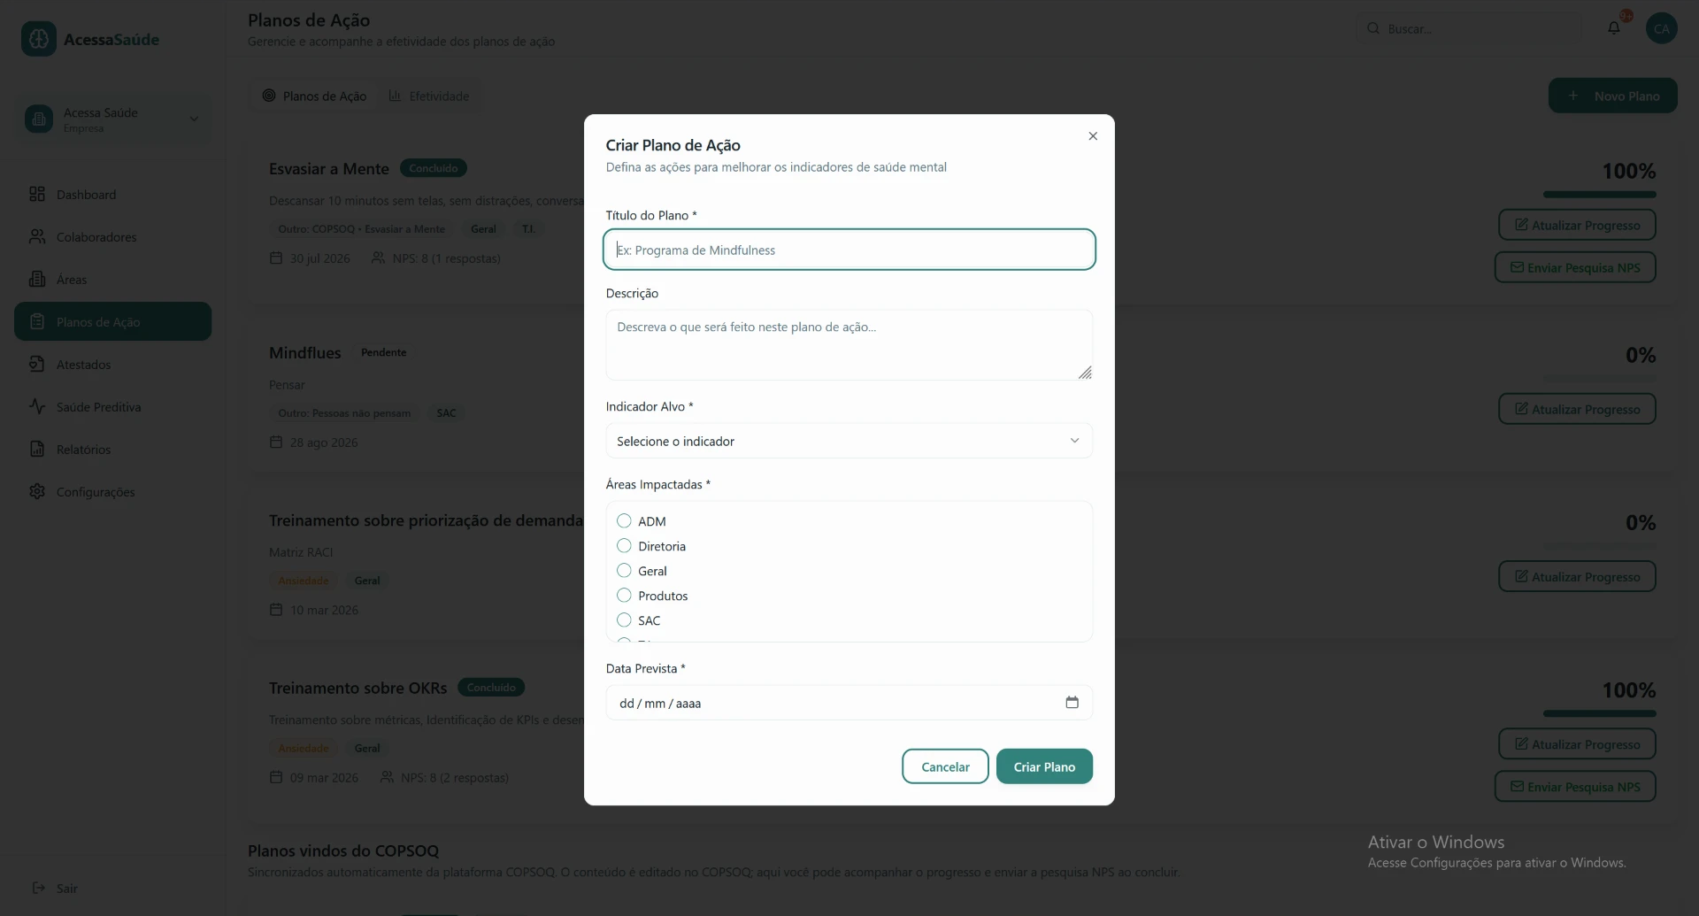Select the Diretoria area option
The width and height of the screenshot is (1699, 916).
(x=624, y=545)
